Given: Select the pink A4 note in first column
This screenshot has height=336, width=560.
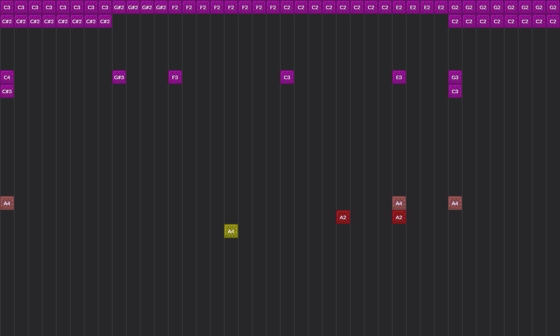Looking at the screenshot, I should point(7,203).
